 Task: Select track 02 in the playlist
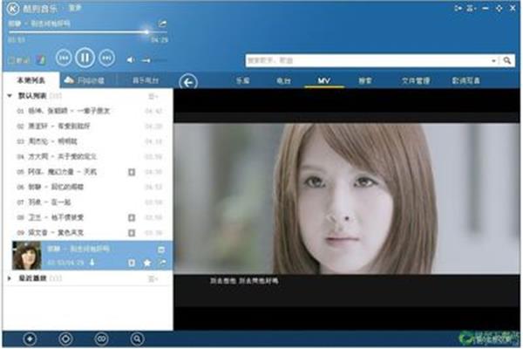click(90, 127)
